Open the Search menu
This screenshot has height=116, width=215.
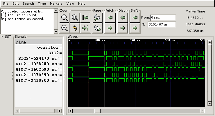(28, 3)
